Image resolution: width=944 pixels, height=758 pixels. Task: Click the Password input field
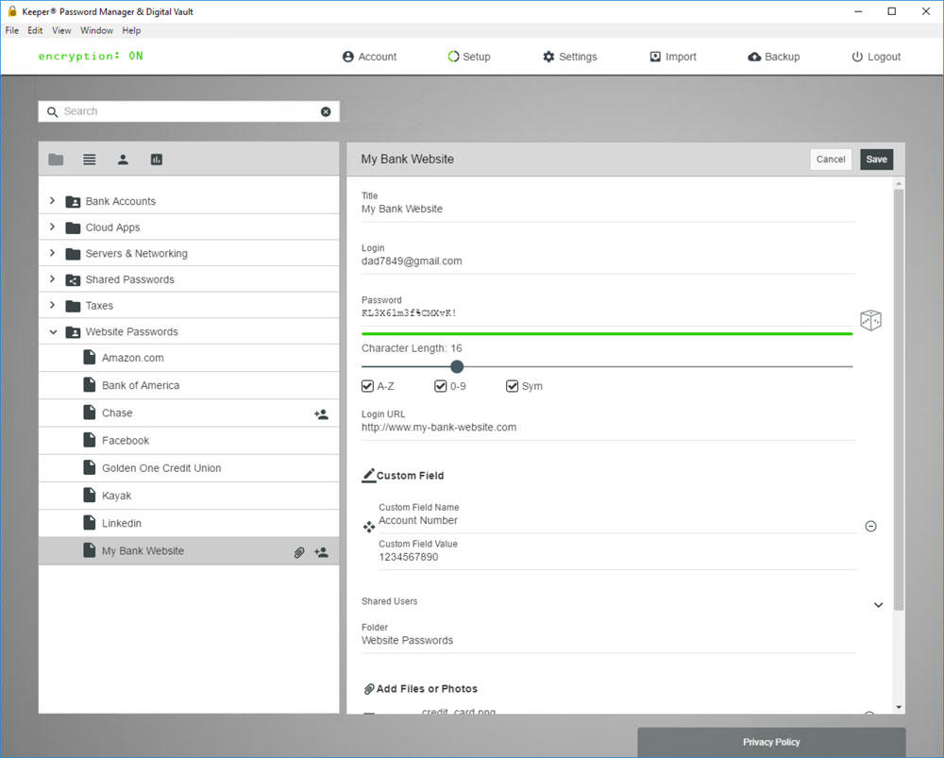[x=607, y=313]
